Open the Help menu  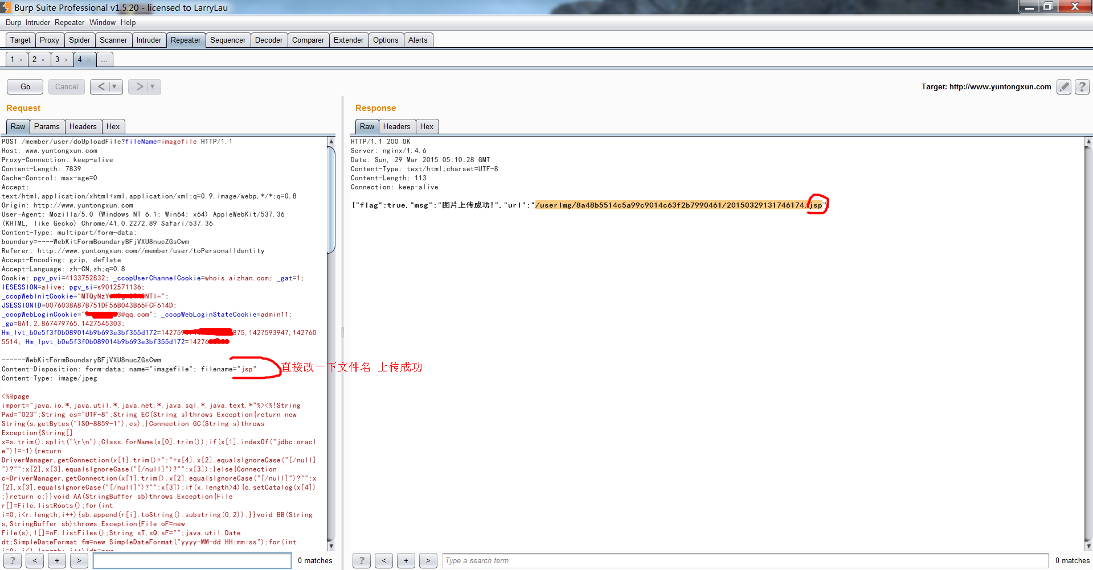(128, 23)
